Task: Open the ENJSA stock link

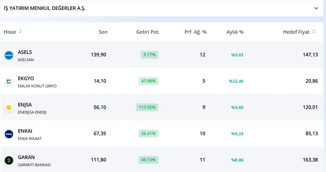Action: [x=25, y=105]
